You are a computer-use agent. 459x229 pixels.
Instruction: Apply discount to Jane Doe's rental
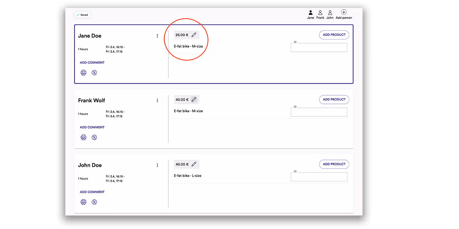click(x=94, y=73)
